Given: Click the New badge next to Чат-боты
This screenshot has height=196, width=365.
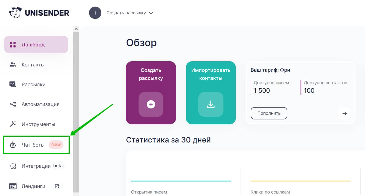Looking at the screenshot, I should 56,144.
